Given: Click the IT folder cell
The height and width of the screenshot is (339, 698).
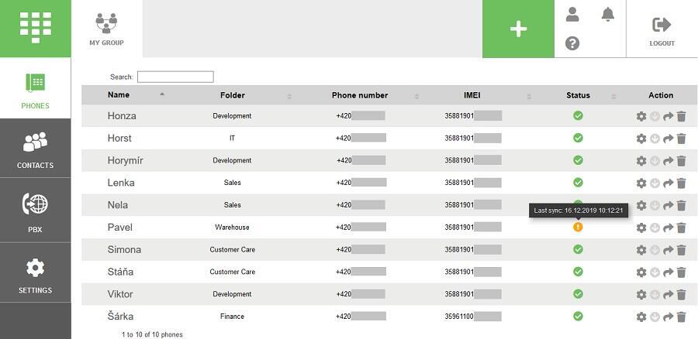Looking at the screenshot, I should tap(232, 139).
